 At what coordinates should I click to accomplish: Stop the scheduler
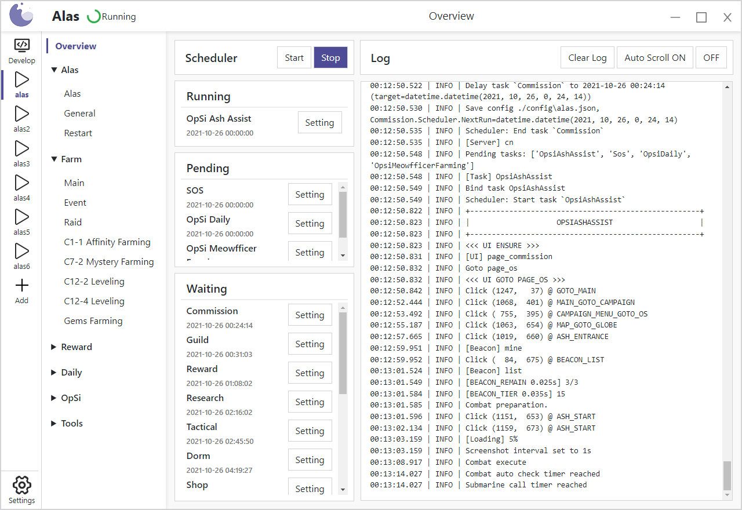[x=330, y=58]
